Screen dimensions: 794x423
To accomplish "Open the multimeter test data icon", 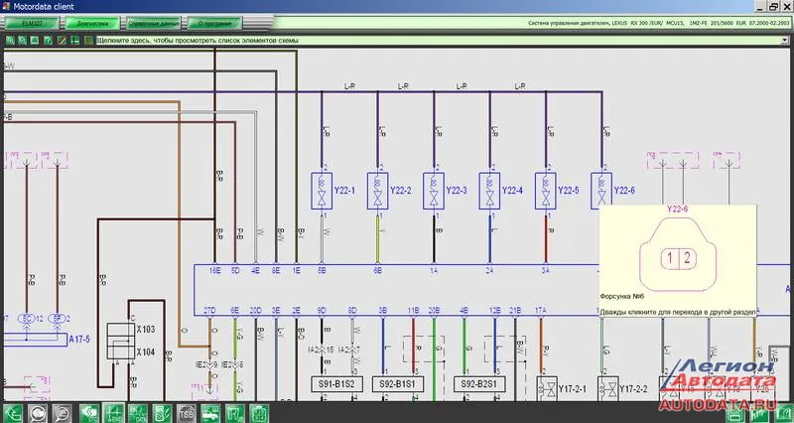I will 162,413.
